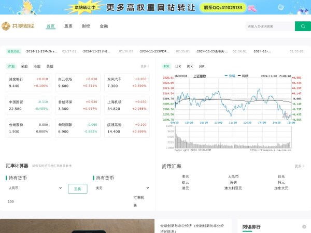Click the search keyword input field
311x233 pixels.
[x=270, y=26]
